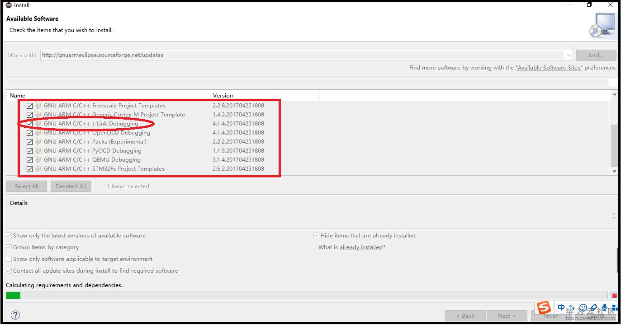
Task: Uncheck the GNU ARM C/C++ QEMU Debugging checkbox
Action: tap(30, 160)
